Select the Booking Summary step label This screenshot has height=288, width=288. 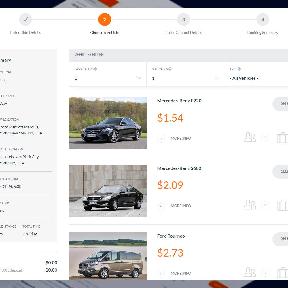pyautogui.click(x=262, y=33)
